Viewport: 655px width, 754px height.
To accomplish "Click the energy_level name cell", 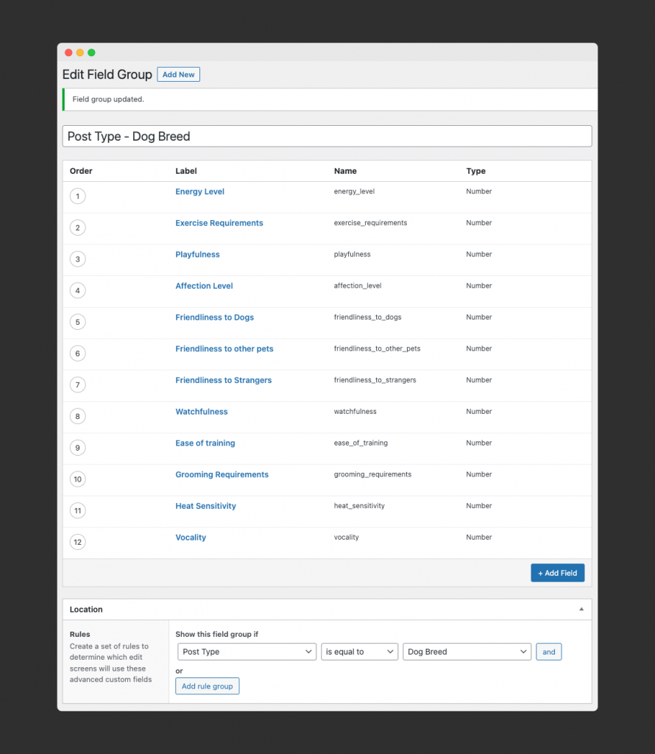I will click(x=354, y=191).
